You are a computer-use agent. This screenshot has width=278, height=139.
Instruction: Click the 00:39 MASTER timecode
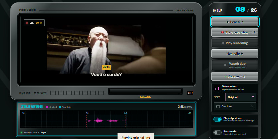coord(40,93)
